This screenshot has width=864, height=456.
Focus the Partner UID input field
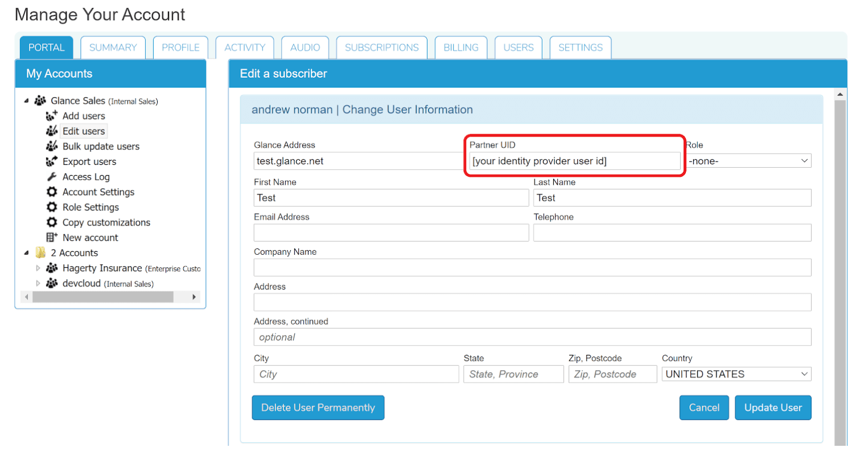click(574, 161)
